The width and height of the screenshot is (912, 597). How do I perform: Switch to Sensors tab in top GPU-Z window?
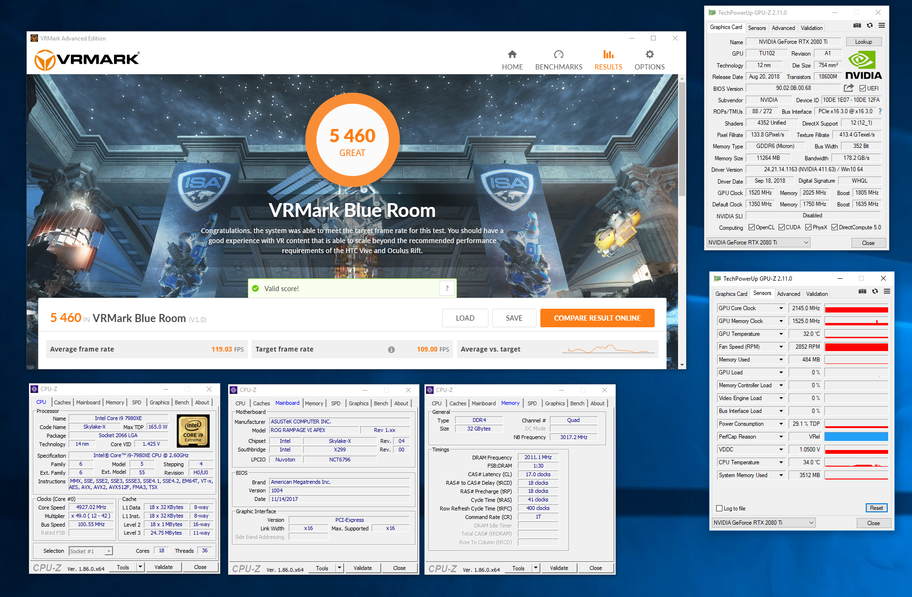click(757, 28)
